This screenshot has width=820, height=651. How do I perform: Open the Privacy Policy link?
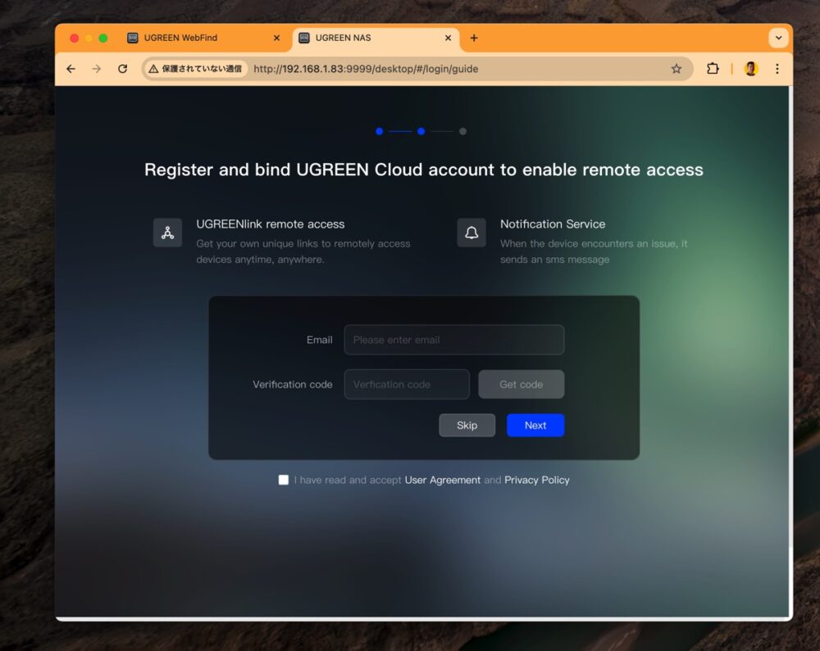coord(536,480)
